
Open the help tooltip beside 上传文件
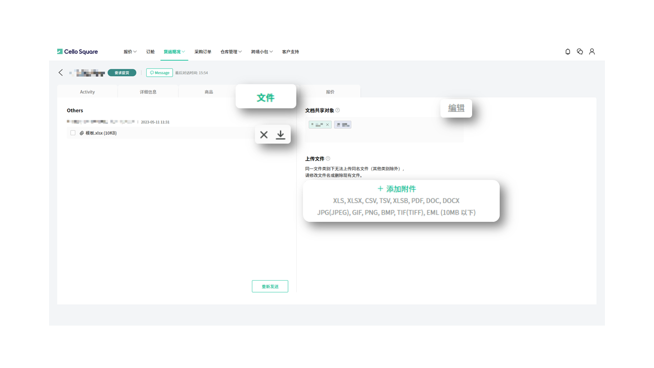click(x=329, y=158)
